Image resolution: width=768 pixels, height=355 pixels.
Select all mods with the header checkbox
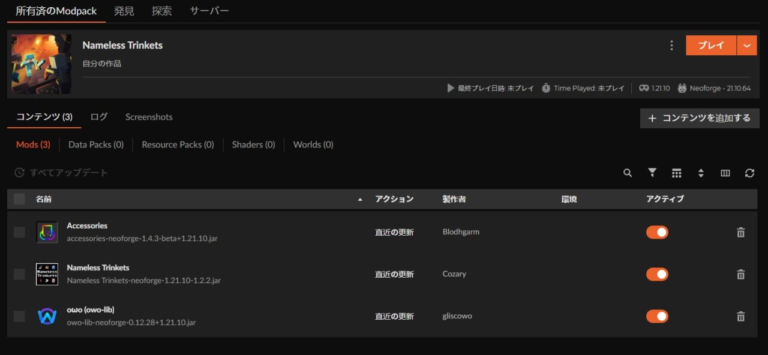pos(19,198)
